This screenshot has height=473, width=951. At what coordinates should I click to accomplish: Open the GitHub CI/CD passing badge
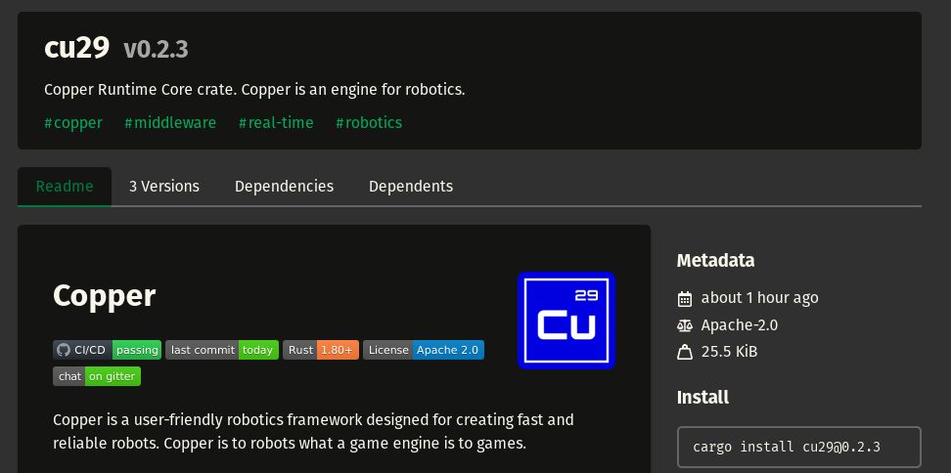pyautogui.click(x=108, y=350)
